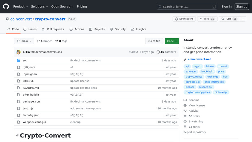
Task: Click el1s7's avatar thumbnail
Action: (x=19, y=52)
